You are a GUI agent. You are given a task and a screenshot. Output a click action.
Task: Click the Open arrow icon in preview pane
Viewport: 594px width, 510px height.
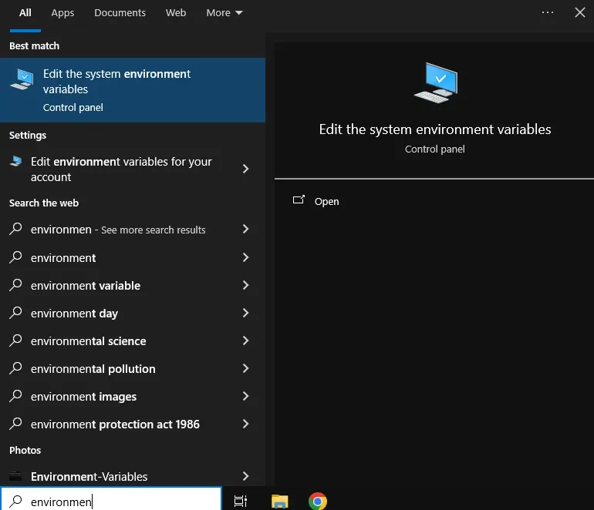coord(299,200)
